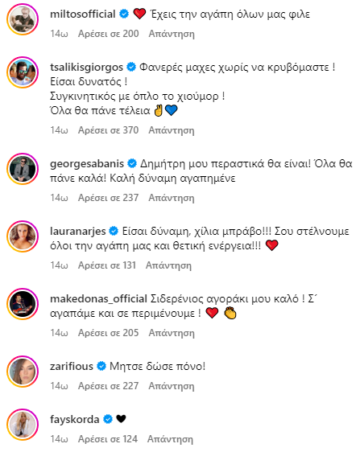Open tsalikisgiorgos profile avatar
Screen dimensions: 360x456
[23, 72]
